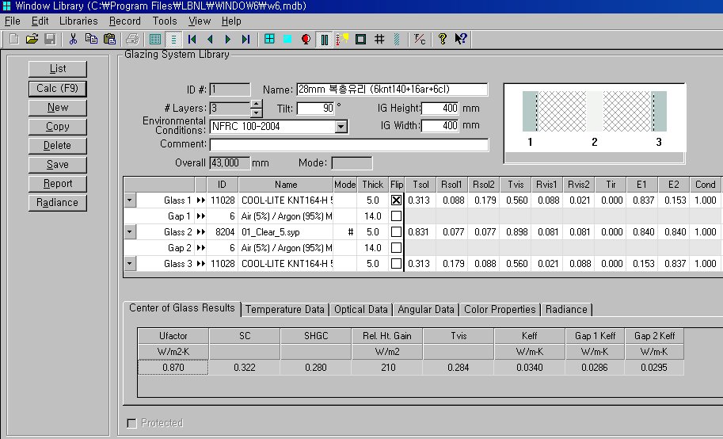Image resolution: width=723 pixels, height=439 pixels.
Task: Jump to the last record
Action: pyautogui.click(x=245, y=39)
